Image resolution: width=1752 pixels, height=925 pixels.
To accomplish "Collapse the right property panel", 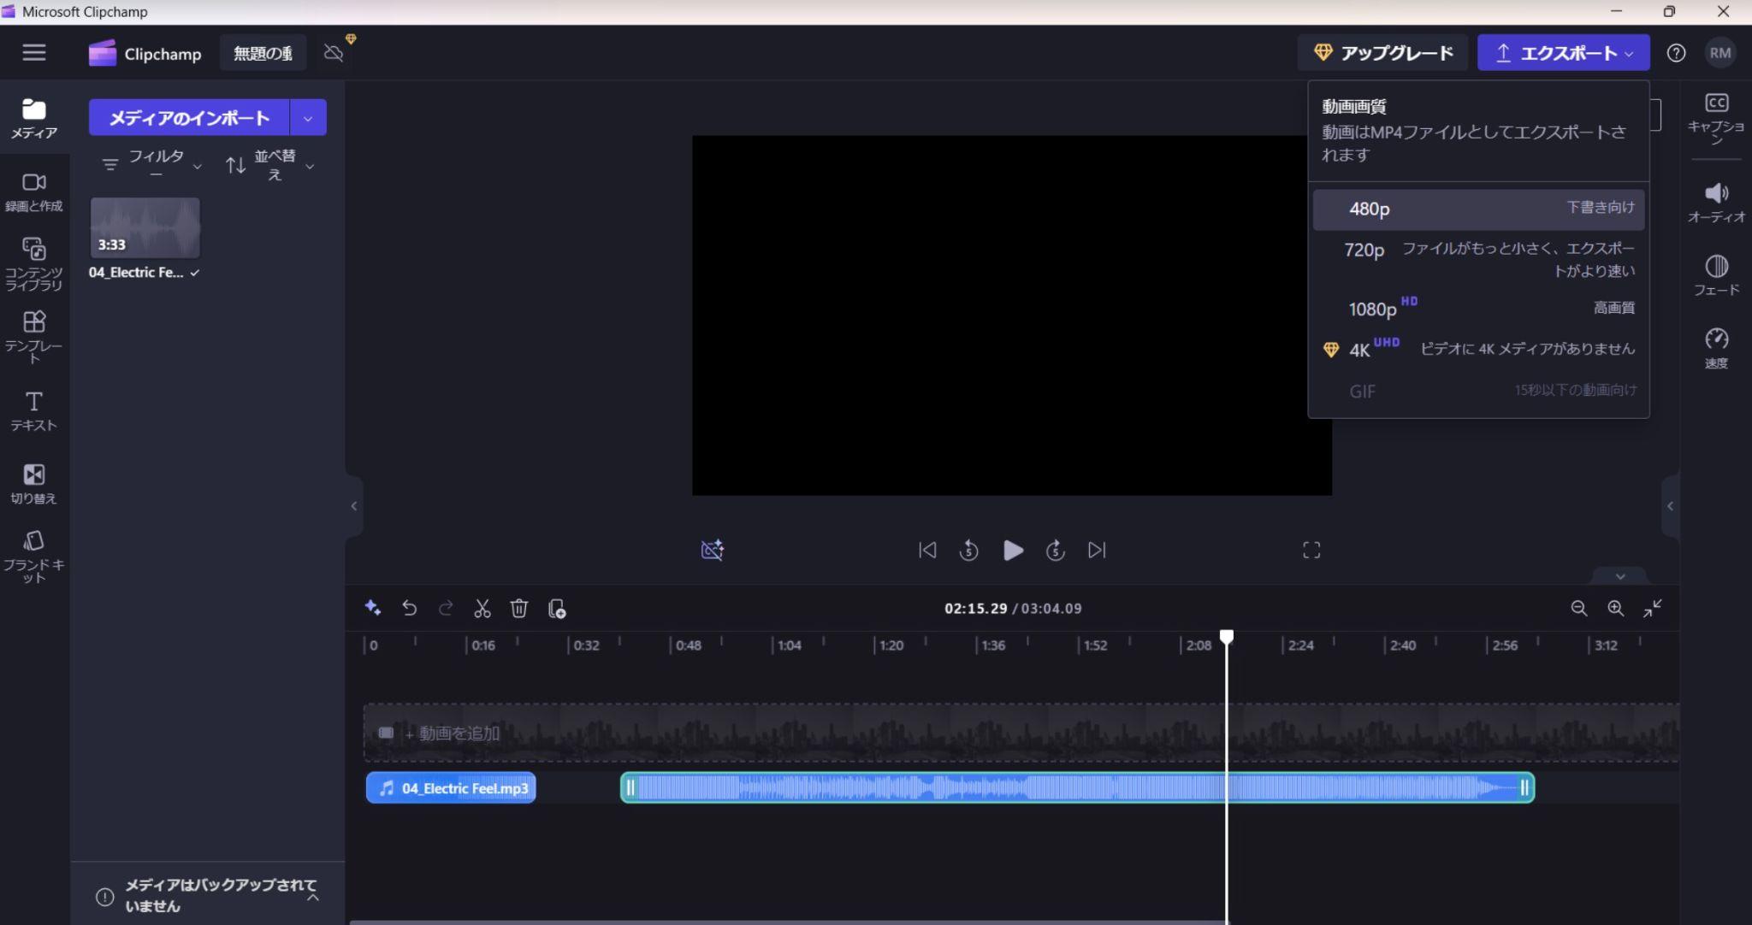I will (x=1670, y=506).
